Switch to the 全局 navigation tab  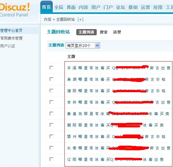[59, 7]
